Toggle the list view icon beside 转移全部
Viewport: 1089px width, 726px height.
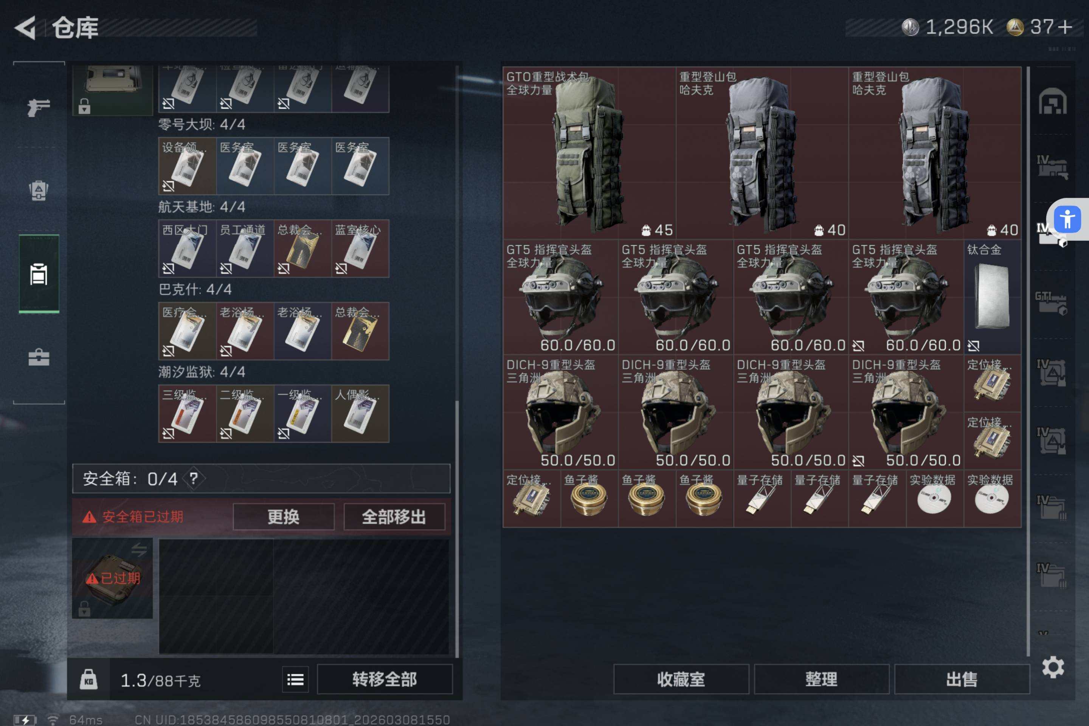tap(295, 679)
